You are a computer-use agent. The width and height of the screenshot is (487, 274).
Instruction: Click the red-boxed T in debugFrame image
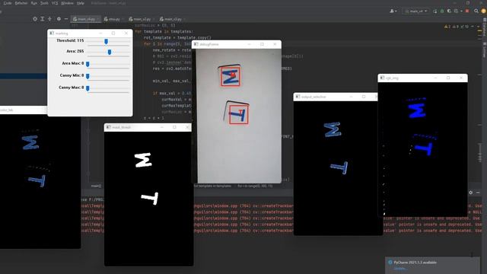coord(239,115)
